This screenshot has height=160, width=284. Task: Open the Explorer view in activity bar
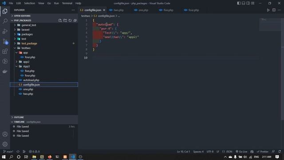tap(5, 11)
